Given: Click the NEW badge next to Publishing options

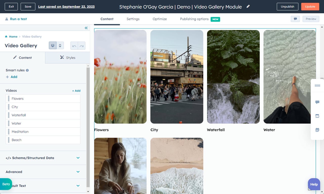Looking at the screenshot, I should pyautogui.click(x=215, y=19).
